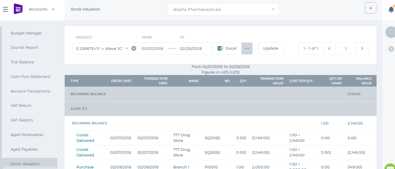Open first Goods Delivered transaction link

(x=85, y=138)
